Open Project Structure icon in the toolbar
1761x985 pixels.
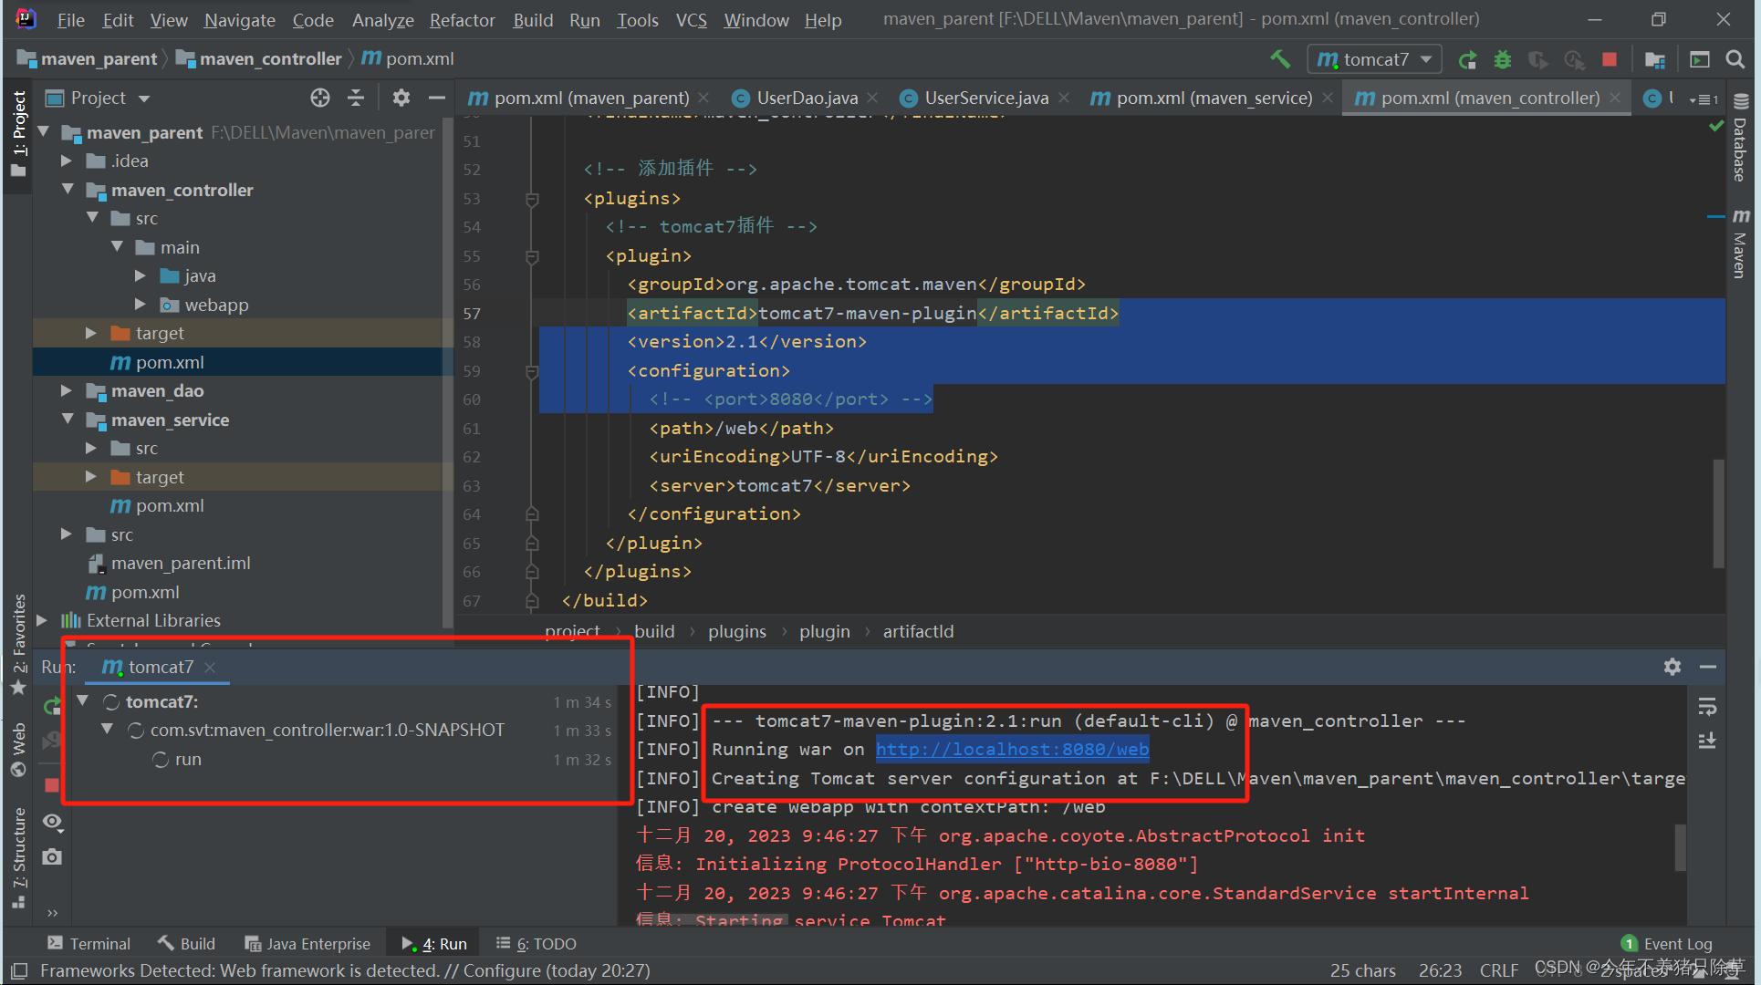pos(1655,60)
